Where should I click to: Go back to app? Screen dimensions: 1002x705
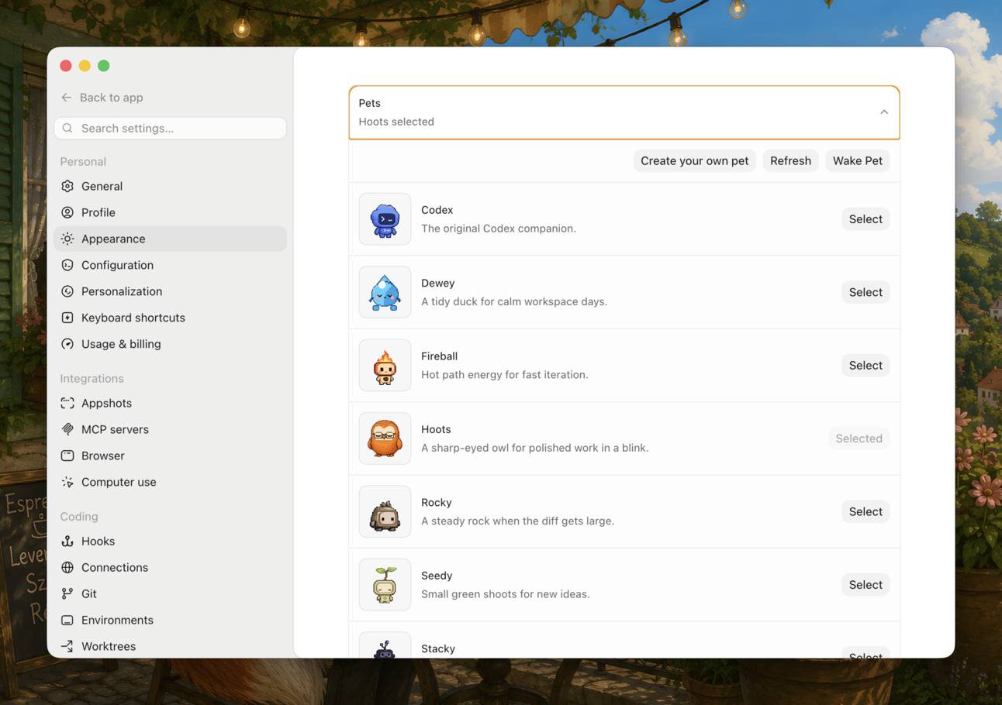click(102, 98)
